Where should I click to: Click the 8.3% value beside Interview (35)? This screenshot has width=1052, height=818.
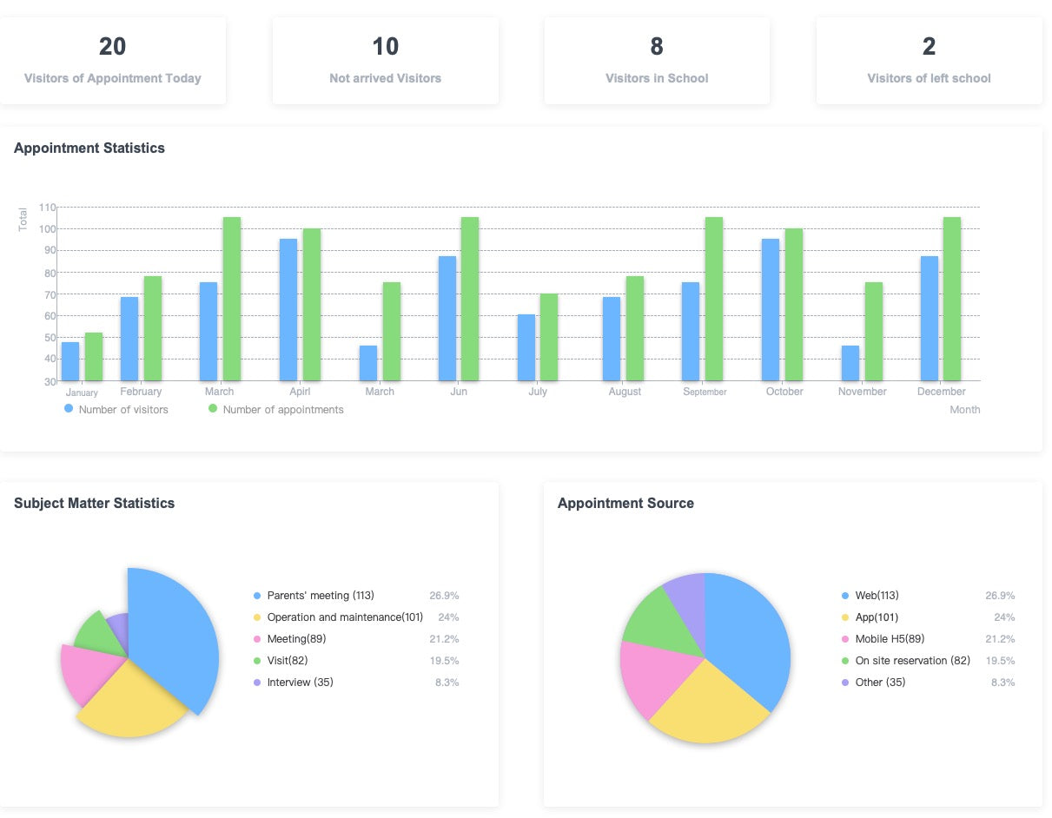click(447, 683)
